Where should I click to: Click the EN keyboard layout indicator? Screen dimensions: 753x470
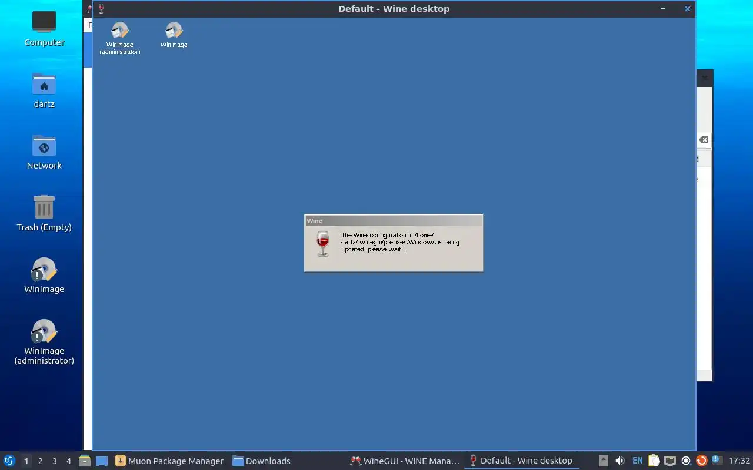(x=638, y=461)
